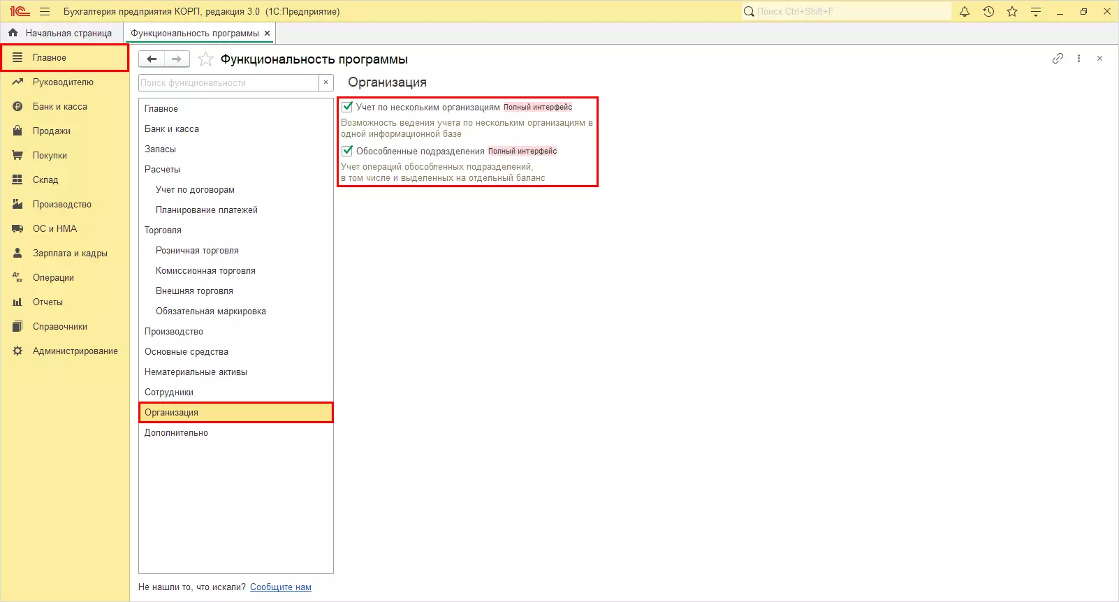
Task: Select Организация in the functionality list
Action: [x=236, y=413]
